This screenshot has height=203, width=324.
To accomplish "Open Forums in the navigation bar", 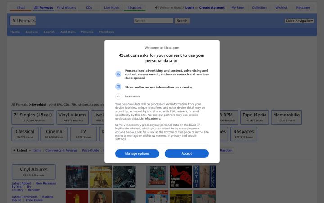I will click(87, 32).
